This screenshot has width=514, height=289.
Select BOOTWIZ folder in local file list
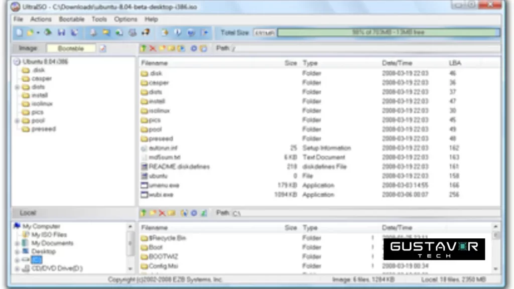click(163, 256)
